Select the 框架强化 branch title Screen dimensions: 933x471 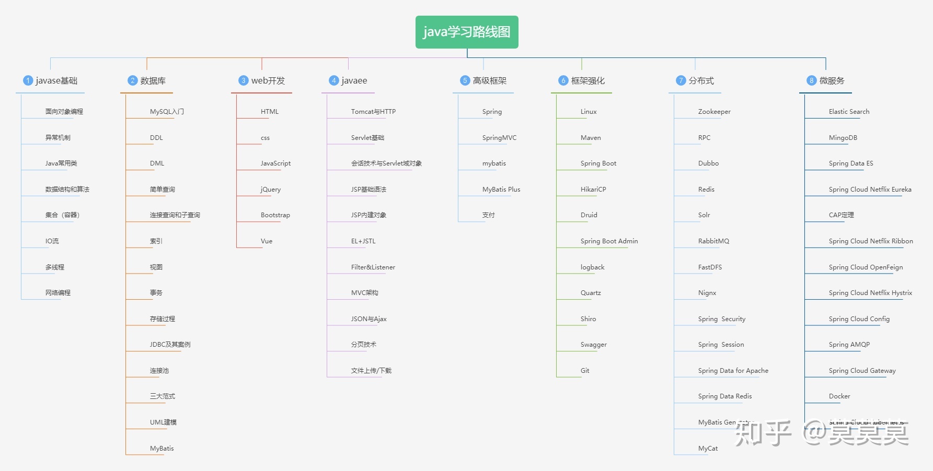(x=588, y=80)
